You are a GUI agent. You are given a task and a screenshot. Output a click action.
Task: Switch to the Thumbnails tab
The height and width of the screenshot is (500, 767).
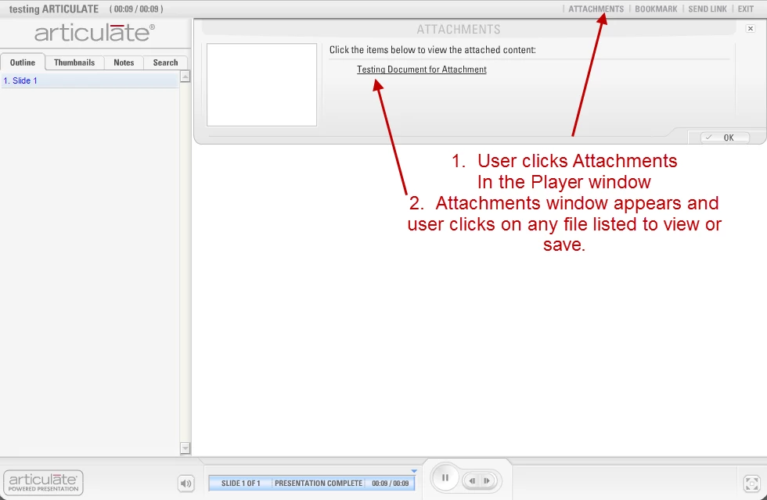point(74,62)
